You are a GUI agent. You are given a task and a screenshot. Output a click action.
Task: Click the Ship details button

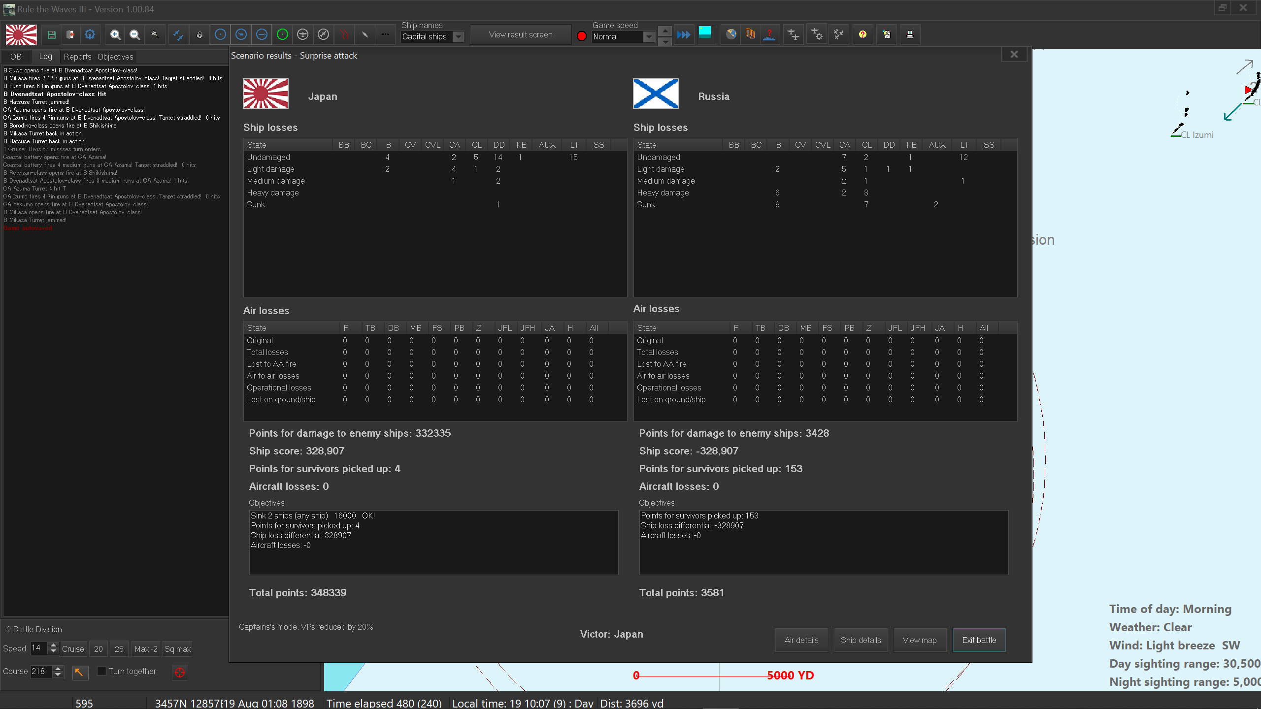pos(861,640)
